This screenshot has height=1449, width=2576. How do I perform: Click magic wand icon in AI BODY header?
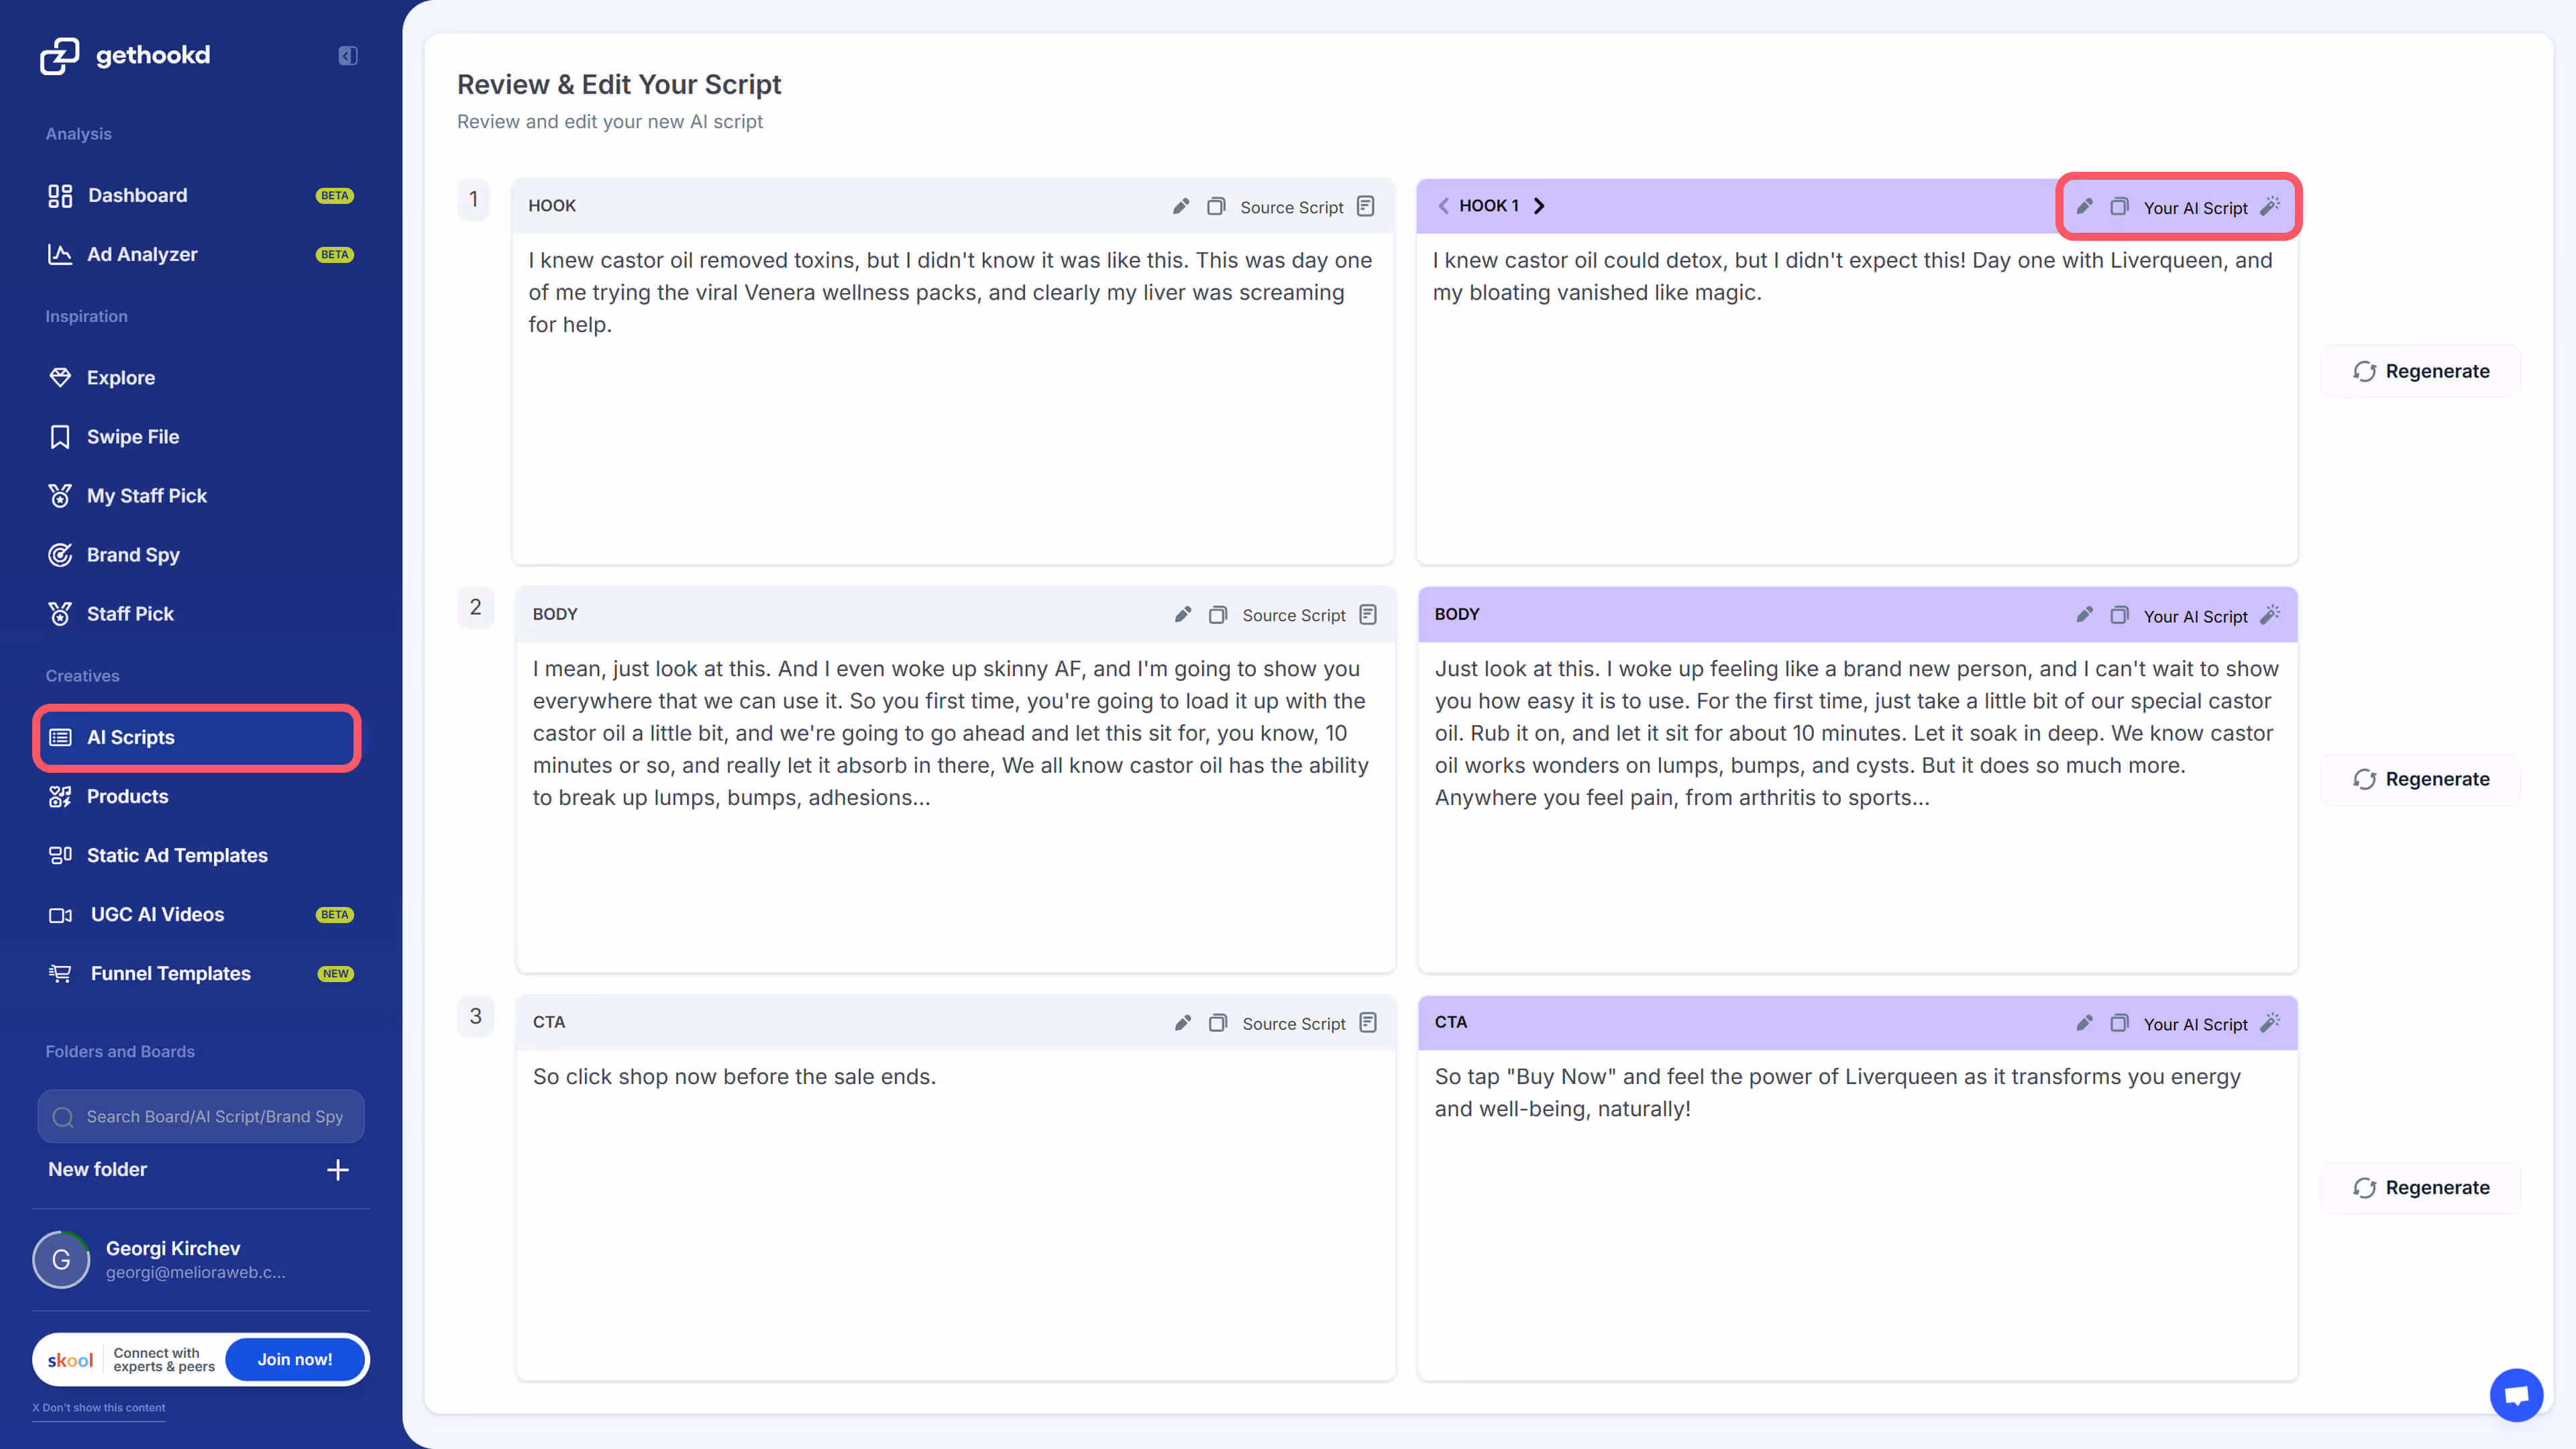click(2271, 614)
